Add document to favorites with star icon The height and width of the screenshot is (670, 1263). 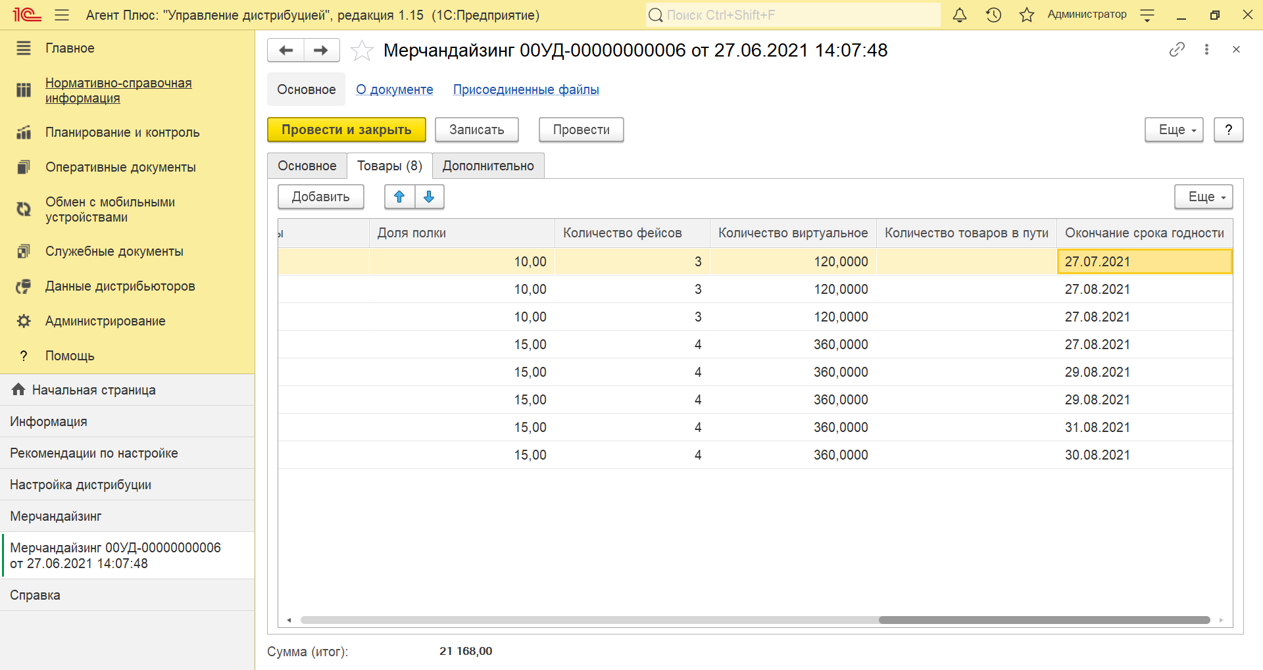[362, 50]
